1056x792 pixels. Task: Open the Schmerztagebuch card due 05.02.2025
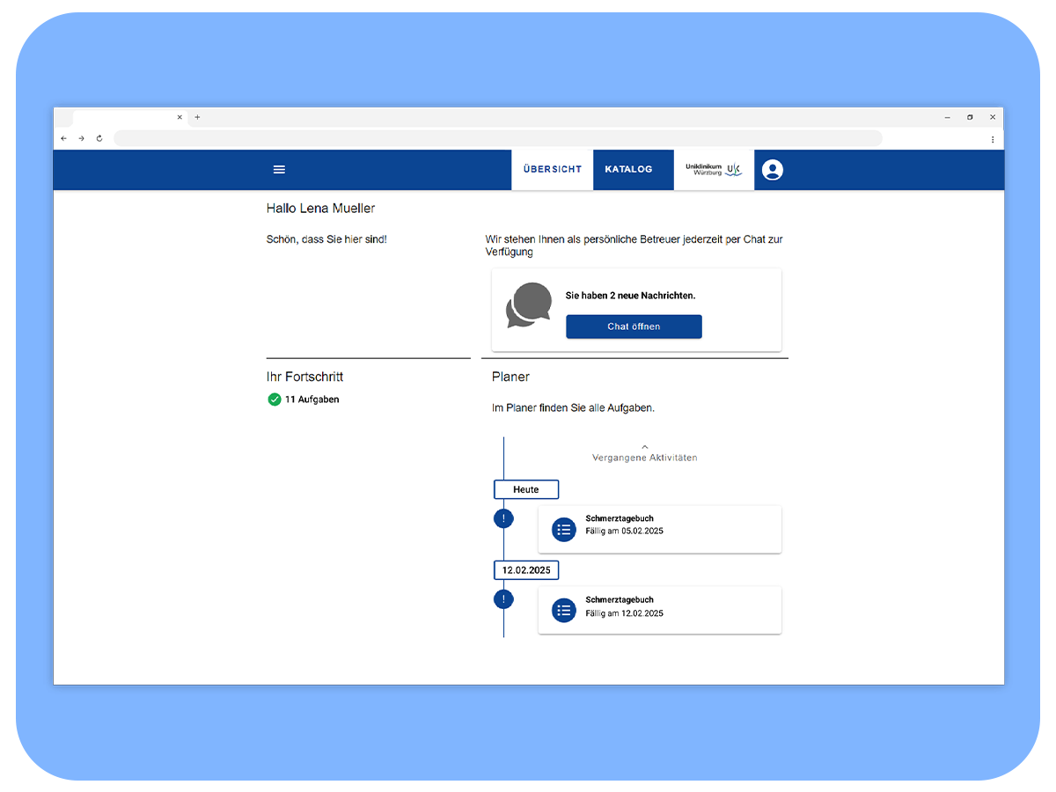coord(660,530)
